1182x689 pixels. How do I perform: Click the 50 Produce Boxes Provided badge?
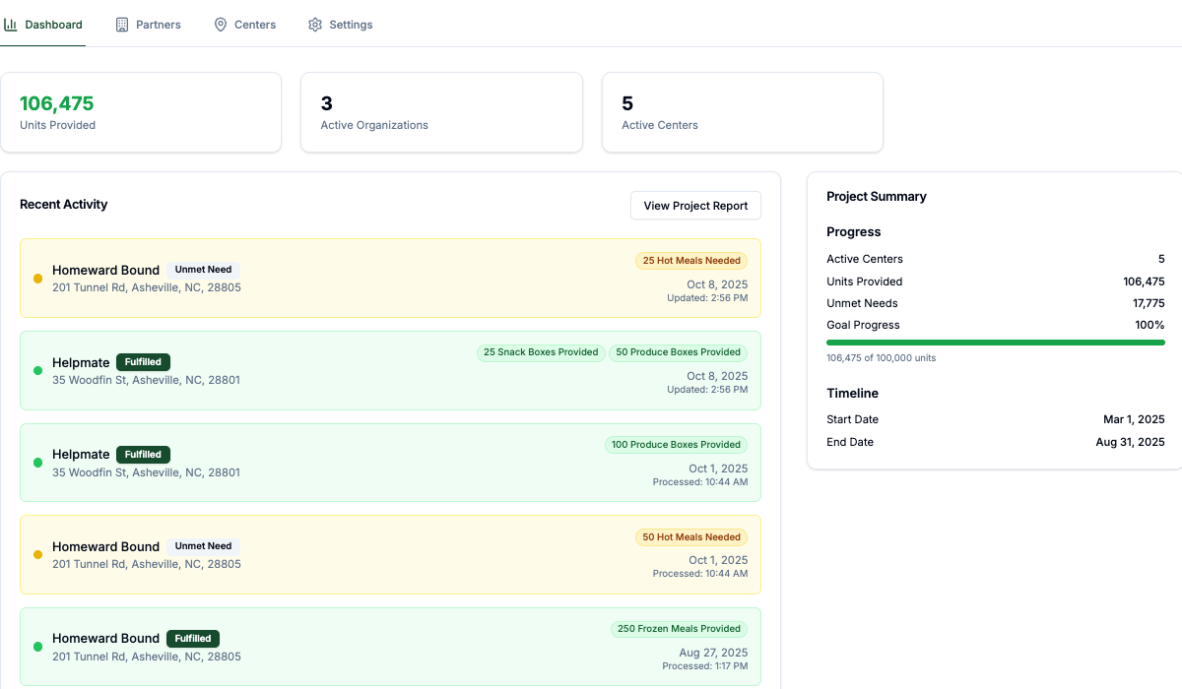[679, 352]
